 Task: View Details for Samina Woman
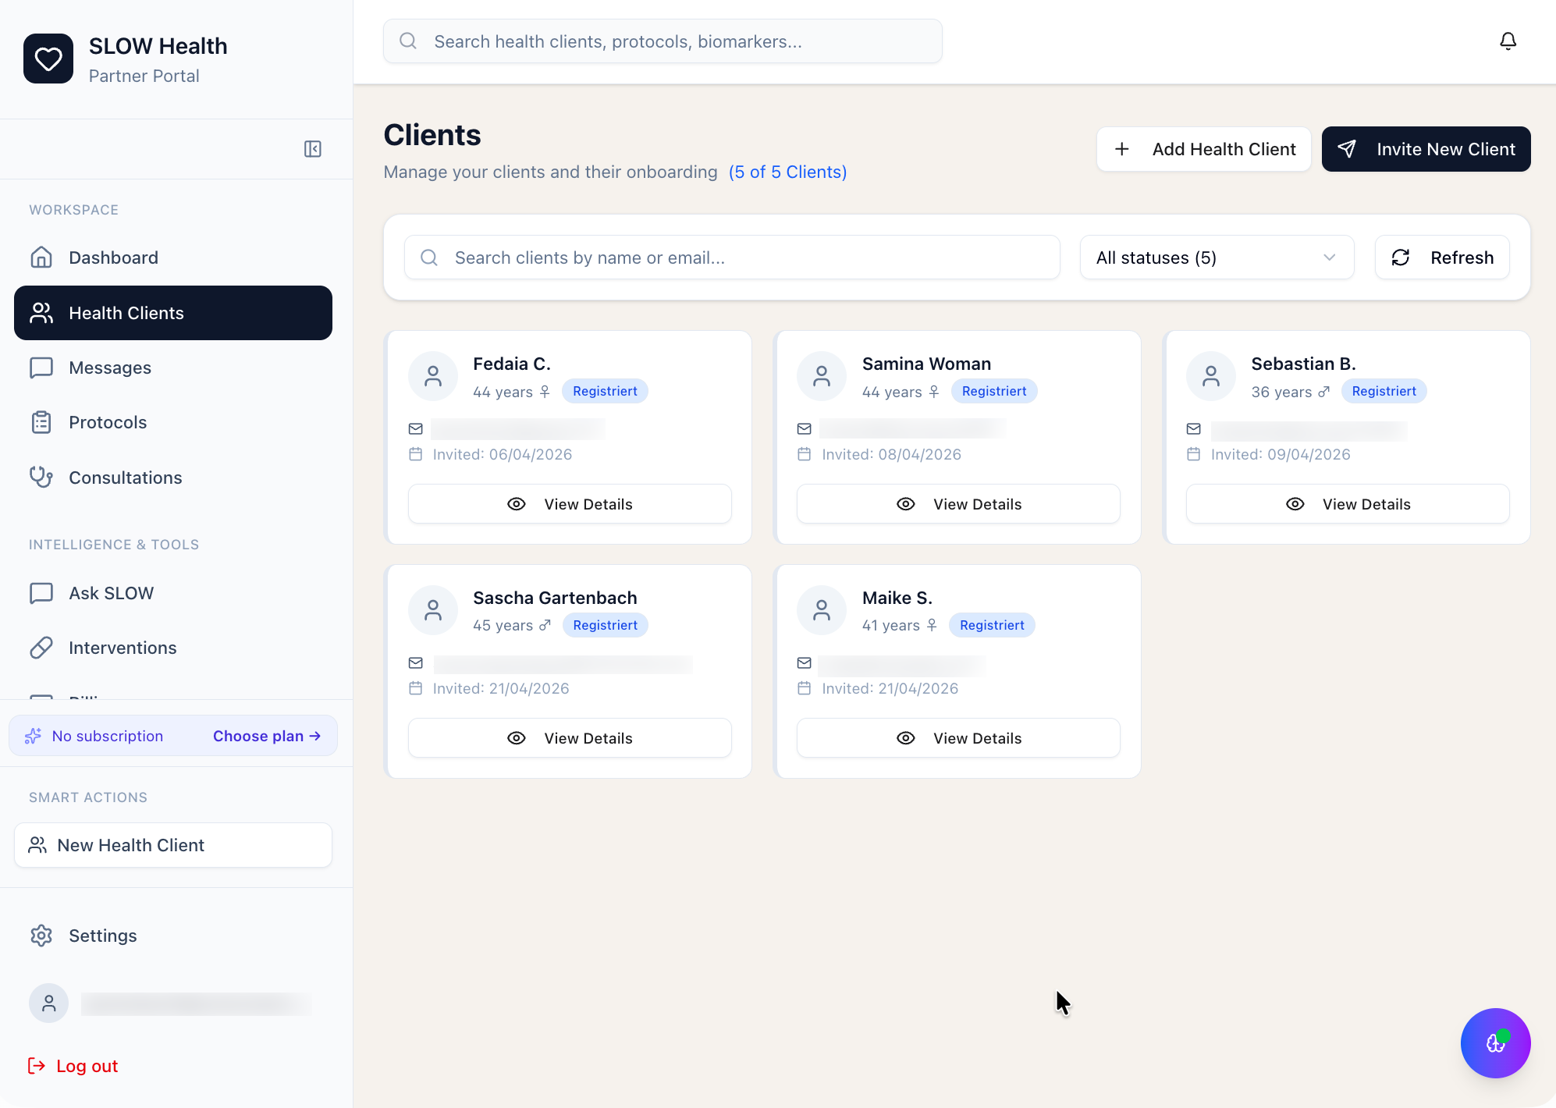coord(958,504)
